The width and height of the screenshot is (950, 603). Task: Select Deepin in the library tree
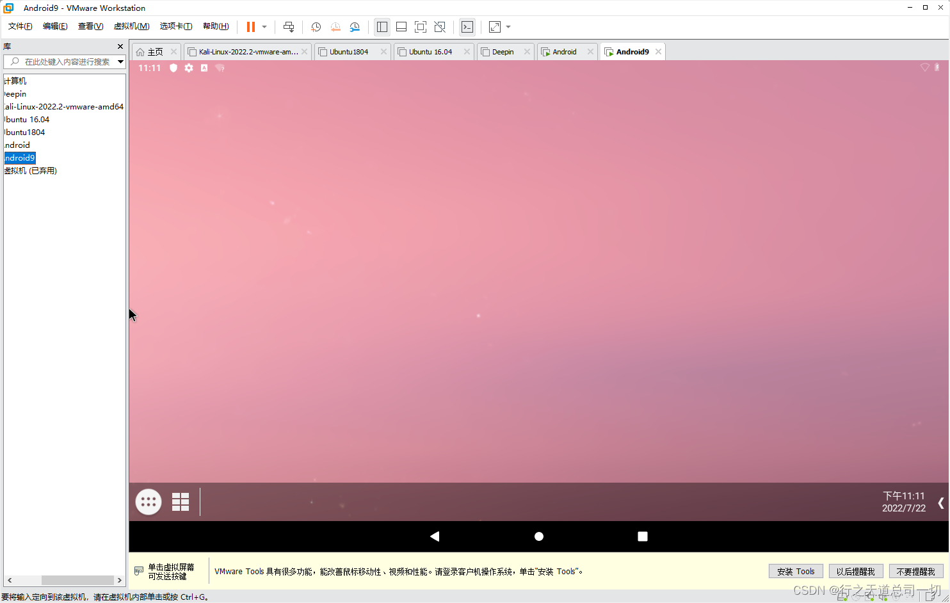click(x=15, y=94)
